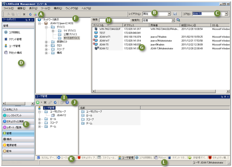The width and height of the screenshot is (232, 167).
Task: Open the ヘルプ menu
Action: click(86, 8)
